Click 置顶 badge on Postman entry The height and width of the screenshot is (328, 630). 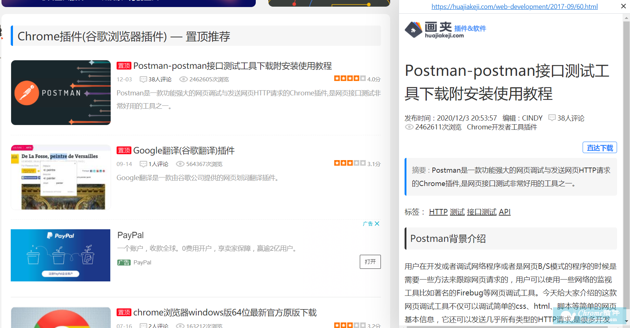[124, 66]
